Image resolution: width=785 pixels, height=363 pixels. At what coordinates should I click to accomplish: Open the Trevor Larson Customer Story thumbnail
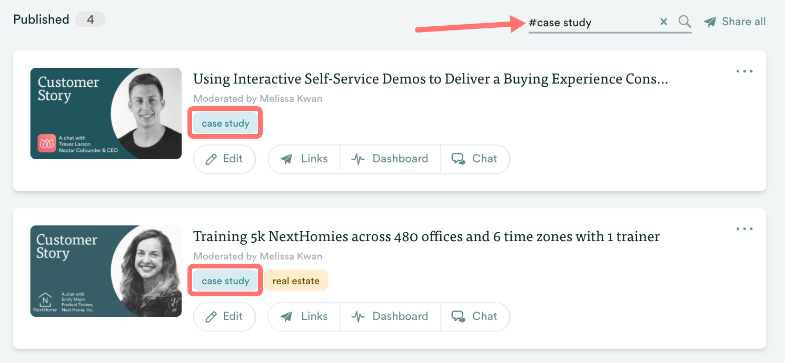tap(106, 113)
